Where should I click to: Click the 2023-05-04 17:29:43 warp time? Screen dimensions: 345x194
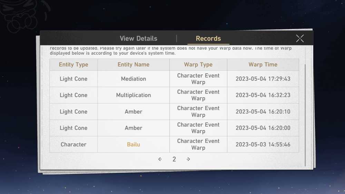click(263, 79)
